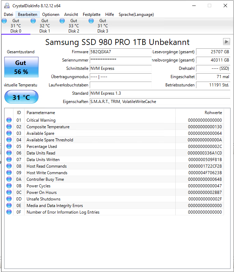Switch to Disk 2 tab label
This screenshot has height=272, width=234.
coord(74,31)
